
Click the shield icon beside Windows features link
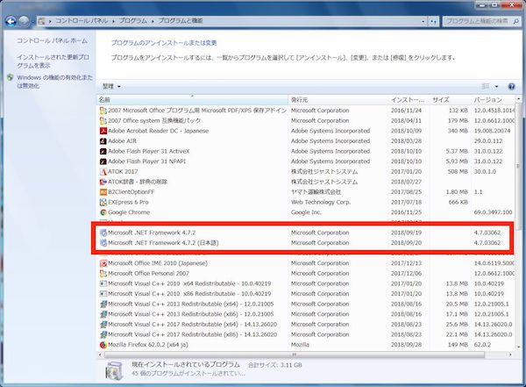[x=11, y=77]
